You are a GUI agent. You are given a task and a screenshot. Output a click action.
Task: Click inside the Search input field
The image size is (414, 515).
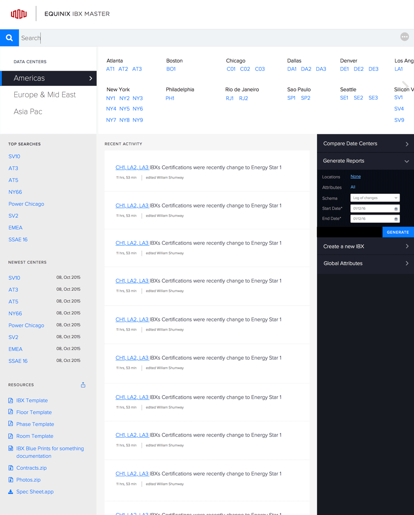(123, 38)
